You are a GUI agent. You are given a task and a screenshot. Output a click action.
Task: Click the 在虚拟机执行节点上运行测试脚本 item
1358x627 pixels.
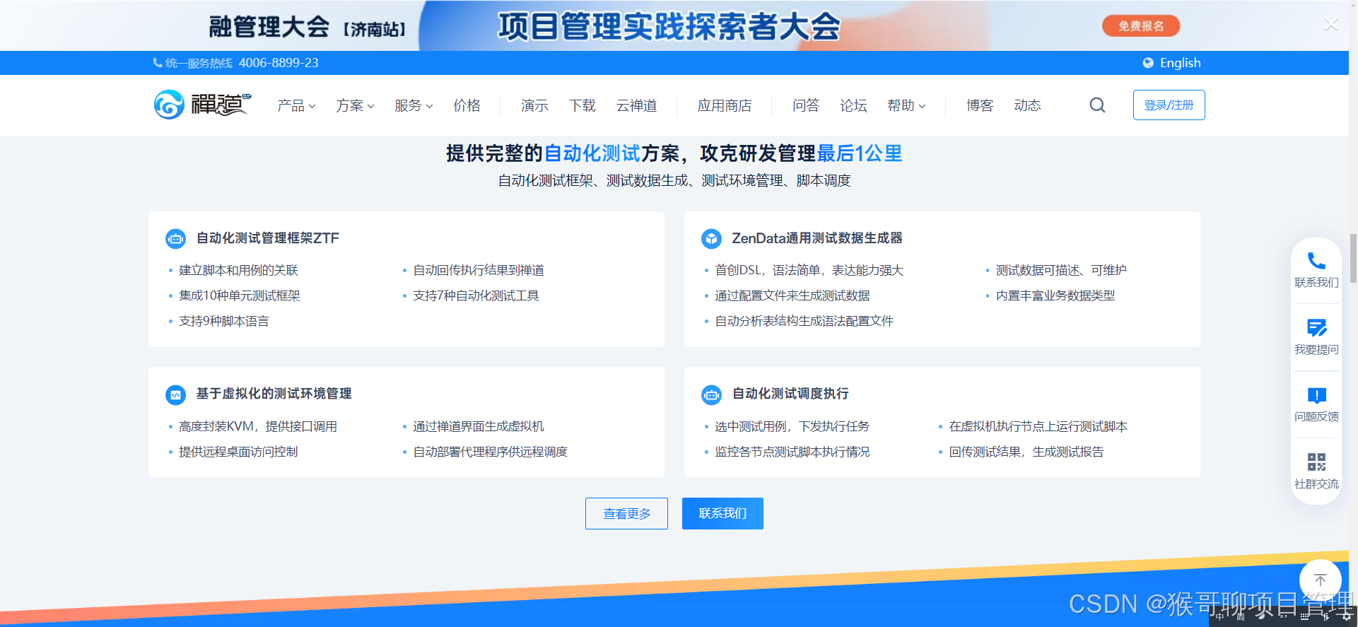pos(1038,426)
